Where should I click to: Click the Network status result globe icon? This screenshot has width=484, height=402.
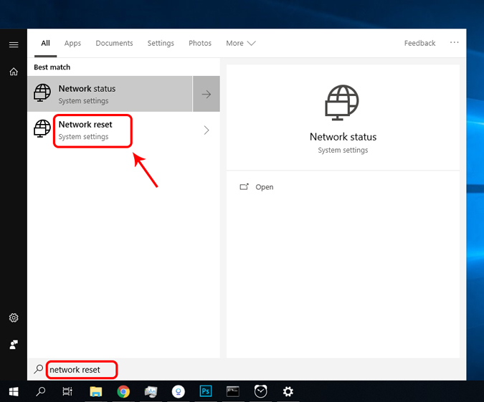42,92
